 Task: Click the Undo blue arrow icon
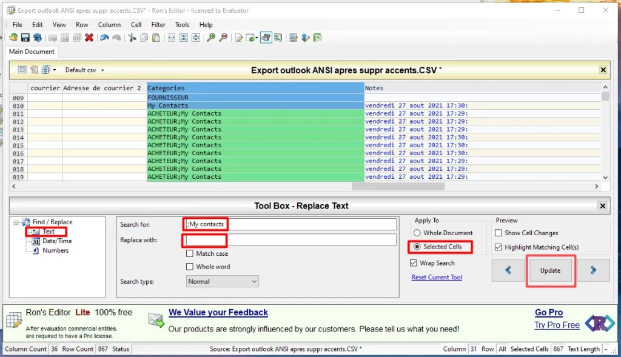coord(104,38)
